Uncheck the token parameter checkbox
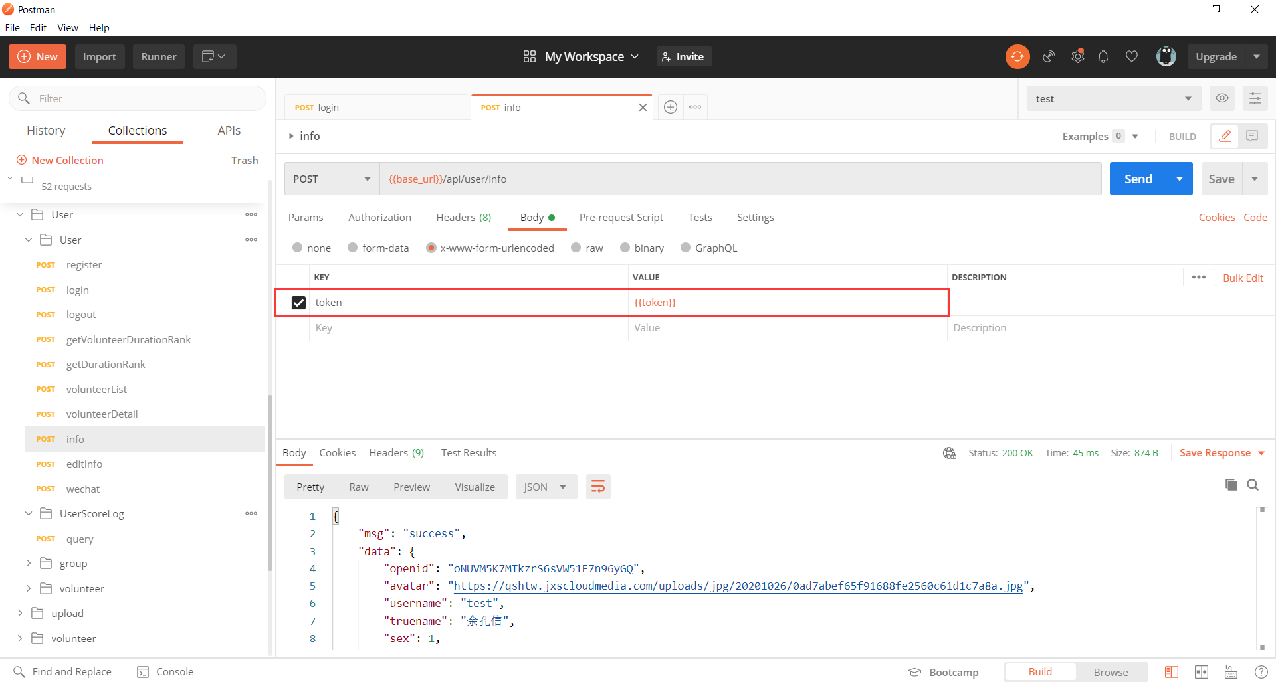 pyautogui.click(x=298, y=303)
